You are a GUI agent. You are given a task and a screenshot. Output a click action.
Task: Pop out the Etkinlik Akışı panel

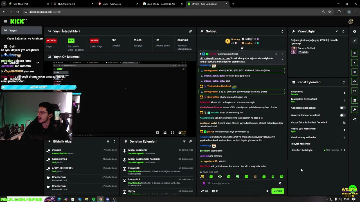coord(114,141)
